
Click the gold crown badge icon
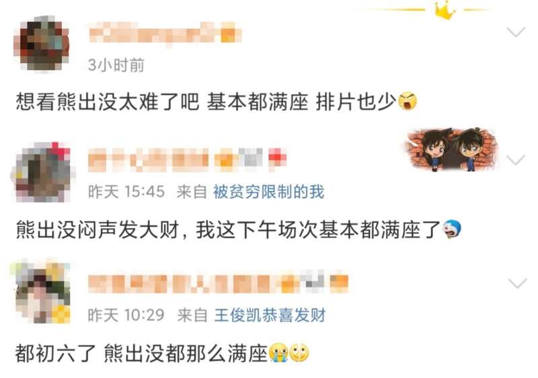(445, 11)
